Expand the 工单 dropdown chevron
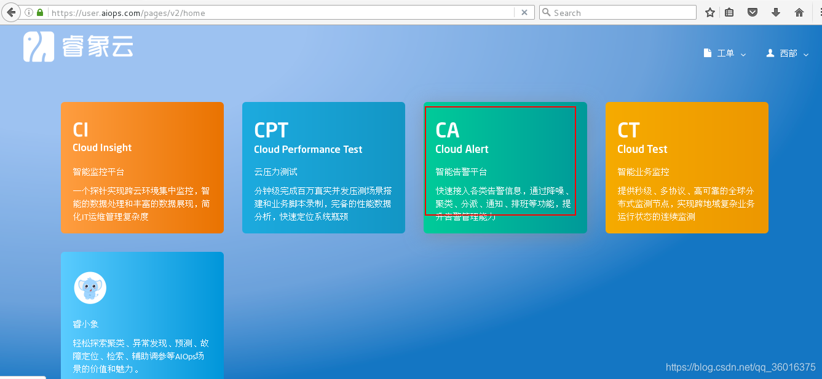The width and height of the screenshot is (822, 379). [743, 55]
